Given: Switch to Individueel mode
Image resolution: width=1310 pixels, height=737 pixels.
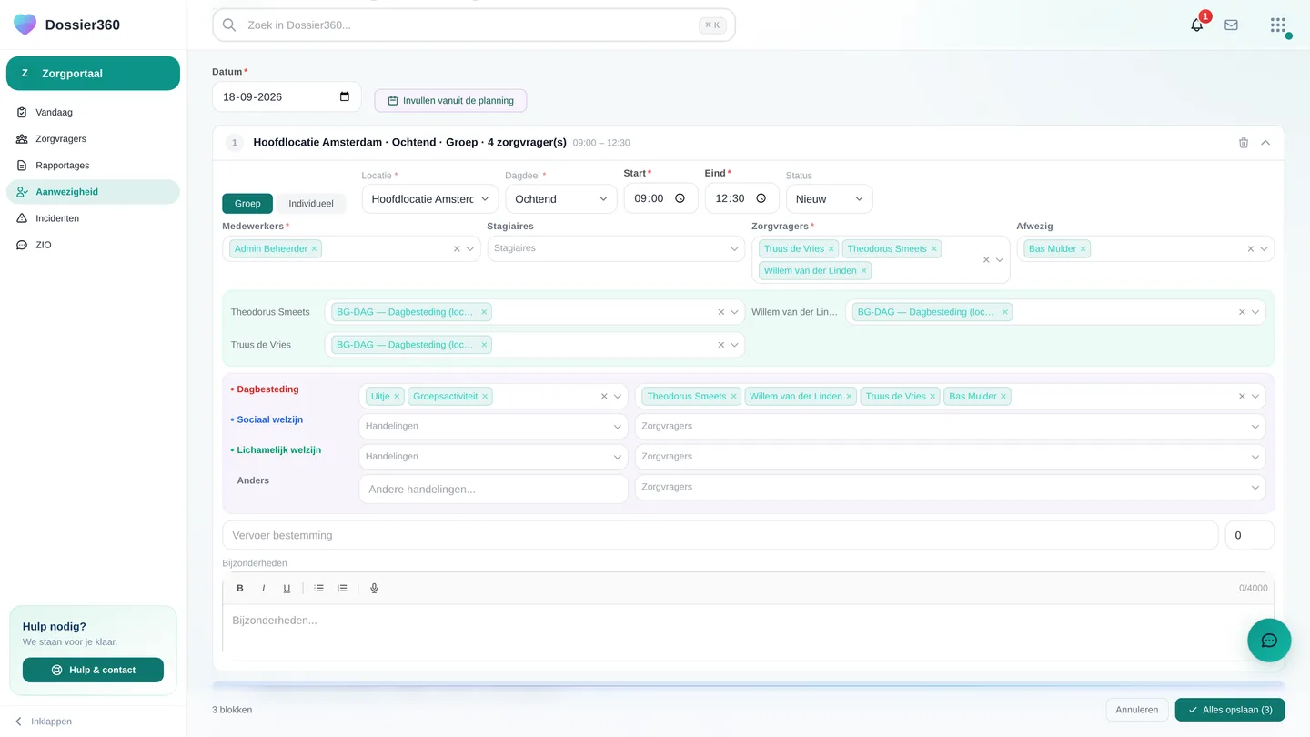Looking at the screenshot, I should [x=311, y=203].
